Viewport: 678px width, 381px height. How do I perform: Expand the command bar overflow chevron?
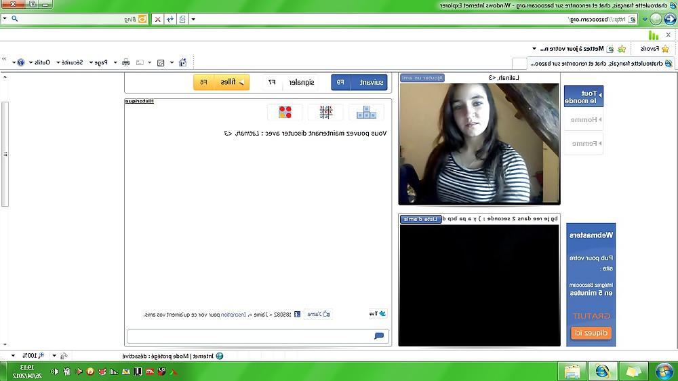(x=4, y=59)
